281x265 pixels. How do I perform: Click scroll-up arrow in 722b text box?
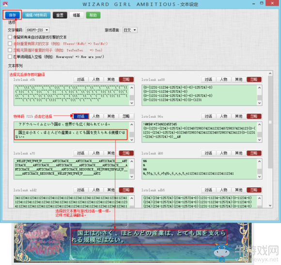[x=132, y=125]
